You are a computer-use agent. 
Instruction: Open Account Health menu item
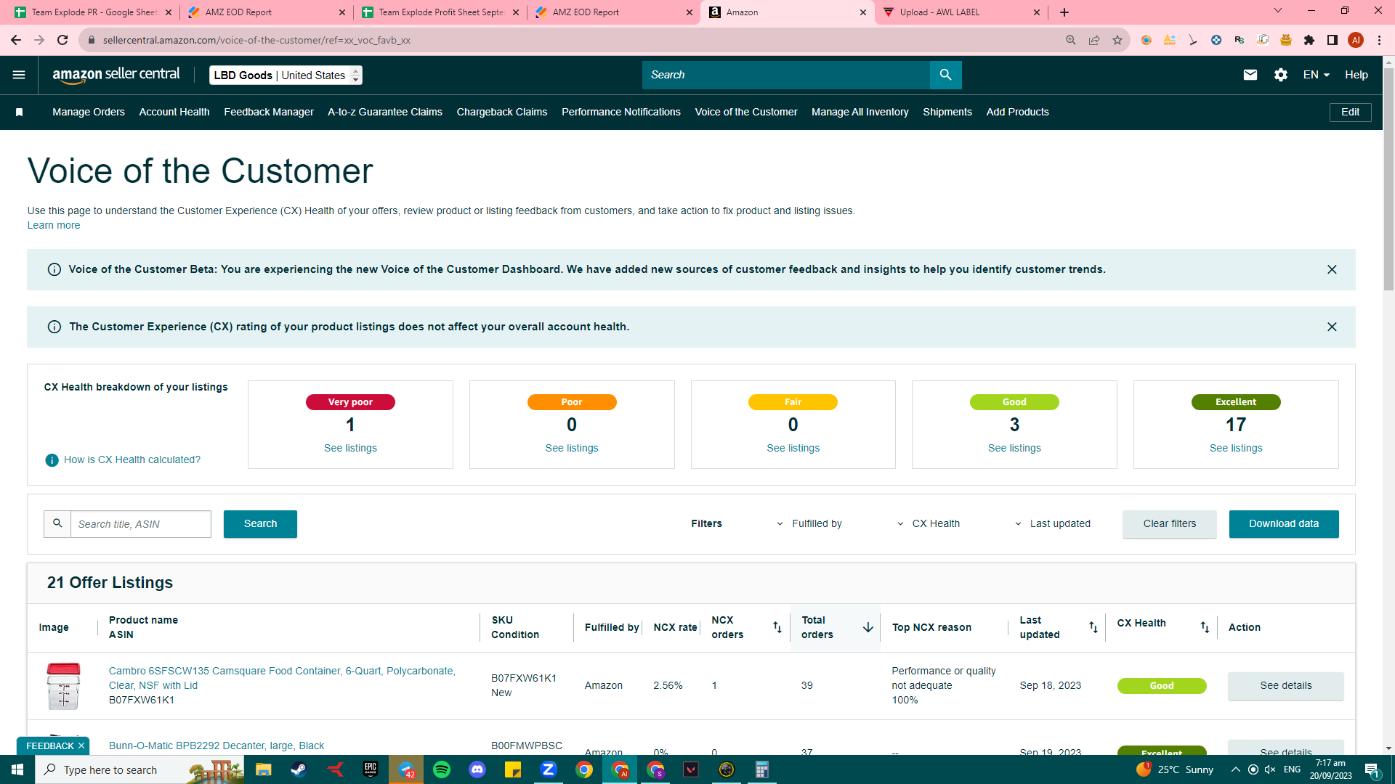[174, 112]
